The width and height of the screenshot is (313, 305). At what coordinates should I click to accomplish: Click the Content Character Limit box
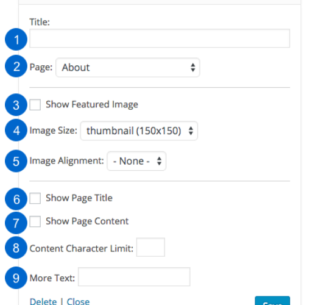[x=150, y=247]
